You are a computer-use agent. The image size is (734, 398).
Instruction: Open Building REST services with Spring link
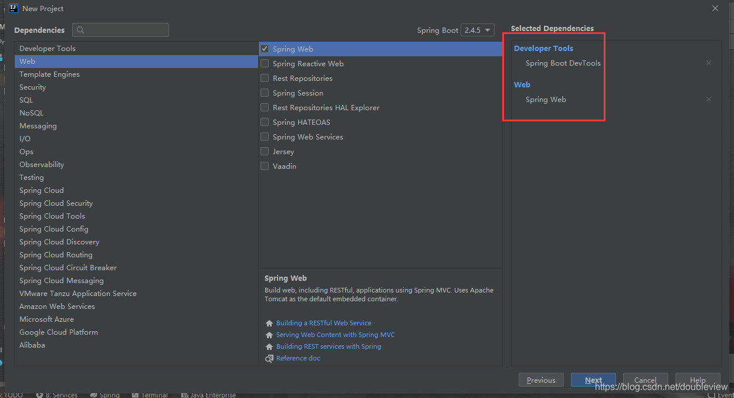329,346
